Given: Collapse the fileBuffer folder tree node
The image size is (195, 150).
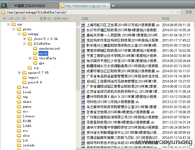Looking at the screenshot, I should pos(25,44).
